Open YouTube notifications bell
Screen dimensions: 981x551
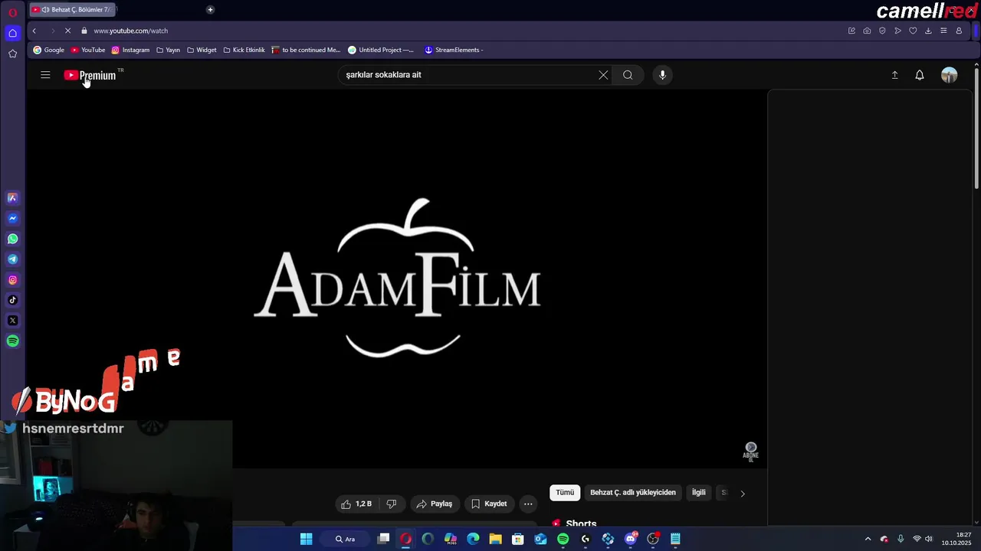pyautogui.click(x=920, y=75)
